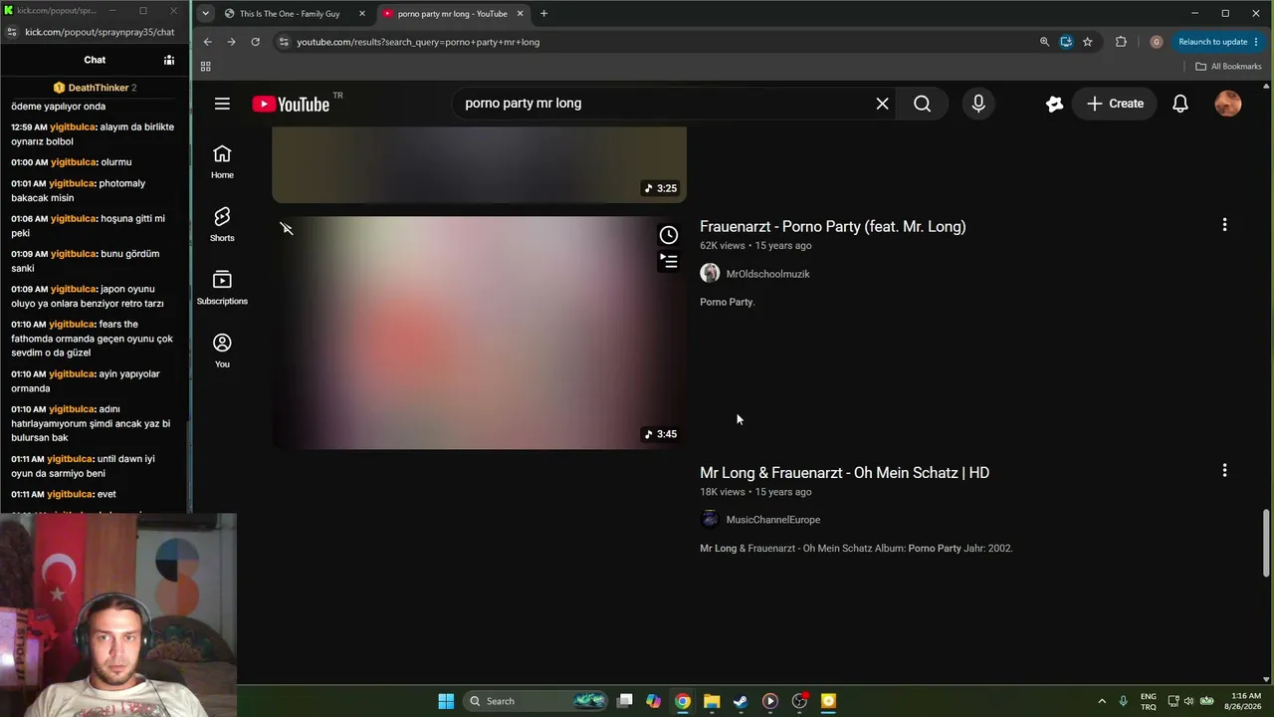1274x717 pixels.
Task: Switch to Chrome in the taskbar
Action: click(683, 701)
